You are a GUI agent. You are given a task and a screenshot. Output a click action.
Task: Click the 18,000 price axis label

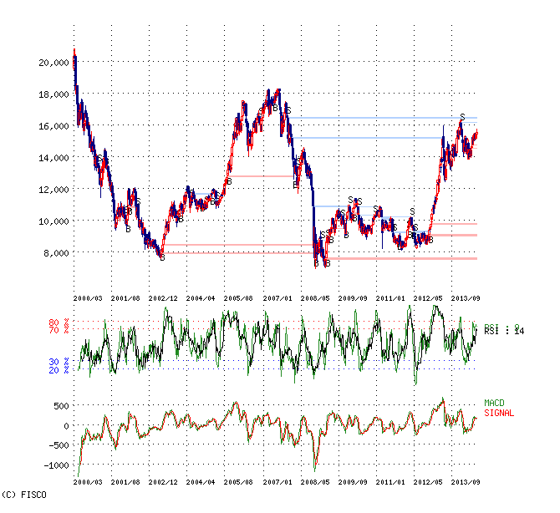pos(53,94)
